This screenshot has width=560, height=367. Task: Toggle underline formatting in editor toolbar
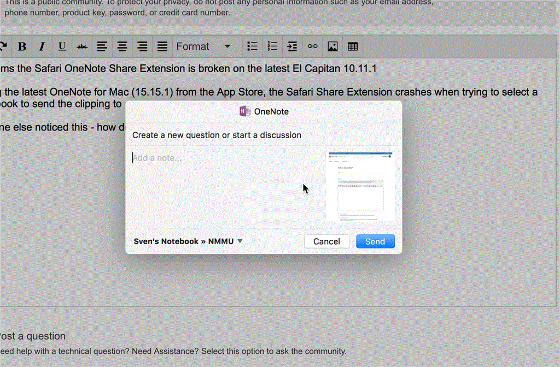tap(62, 46)
